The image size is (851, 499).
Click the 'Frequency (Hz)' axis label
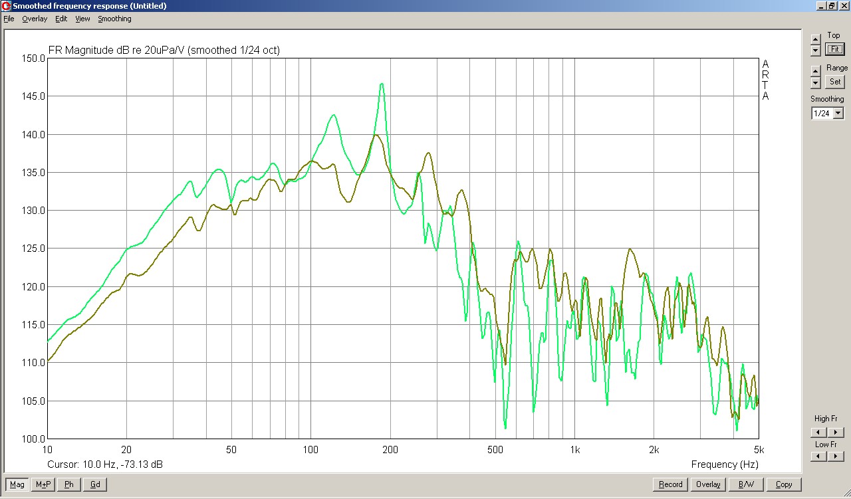click(x=725, y=464)
